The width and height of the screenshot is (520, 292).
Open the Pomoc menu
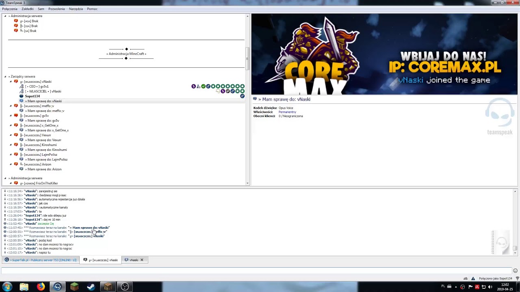tap(92, 9)
